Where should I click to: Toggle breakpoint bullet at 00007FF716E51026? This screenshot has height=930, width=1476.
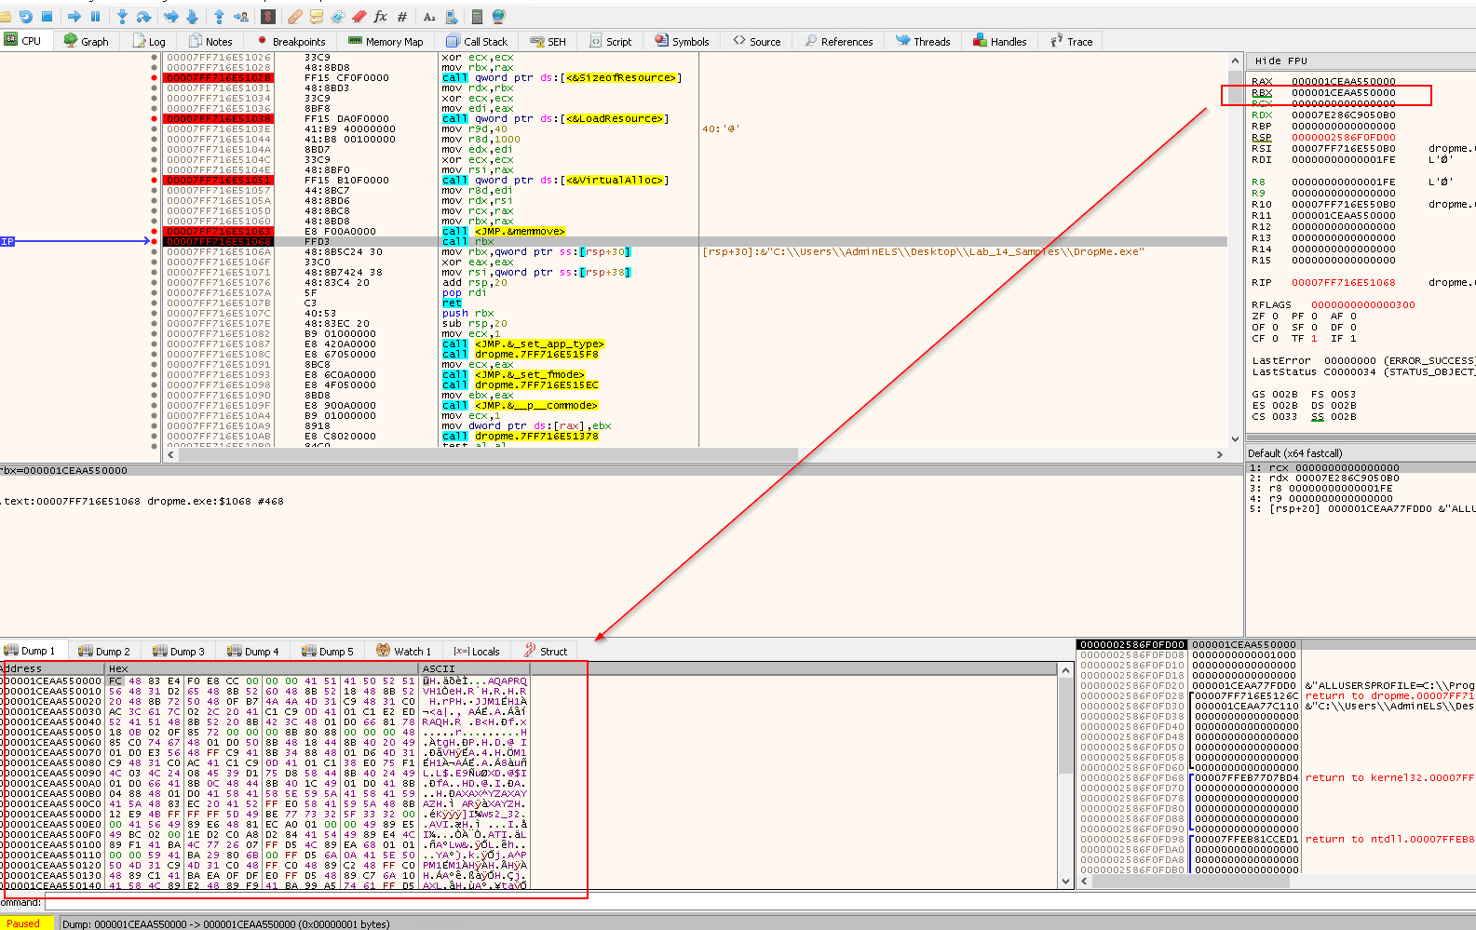(154, 58)
